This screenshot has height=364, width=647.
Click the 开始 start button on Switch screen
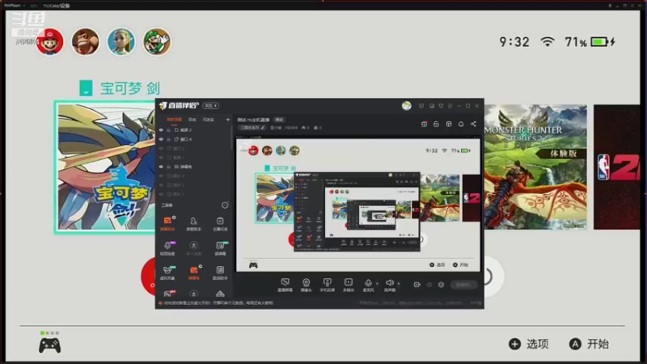[x=590, y=344]
